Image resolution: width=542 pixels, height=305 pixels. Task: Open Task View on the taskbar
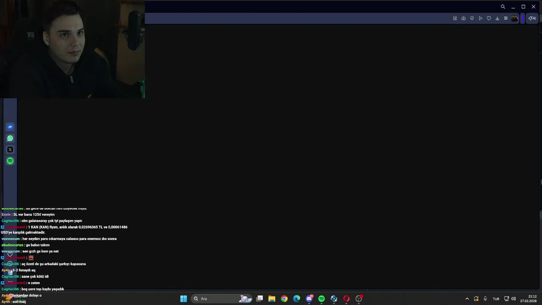pyautogui.click(x=260, y=299)
